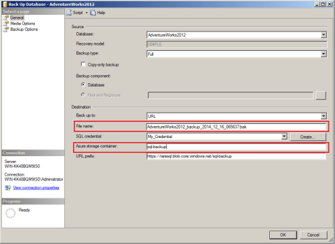335x244 pixels.
Task: Expand the Backup type dropdown
Action: point(324,54)
